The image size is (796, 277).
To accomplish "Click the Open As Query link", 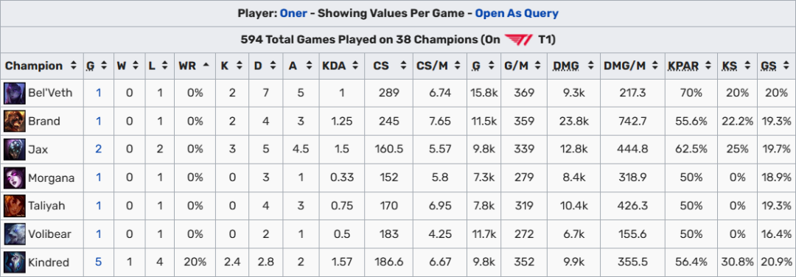I will click(x=517, y=13).
